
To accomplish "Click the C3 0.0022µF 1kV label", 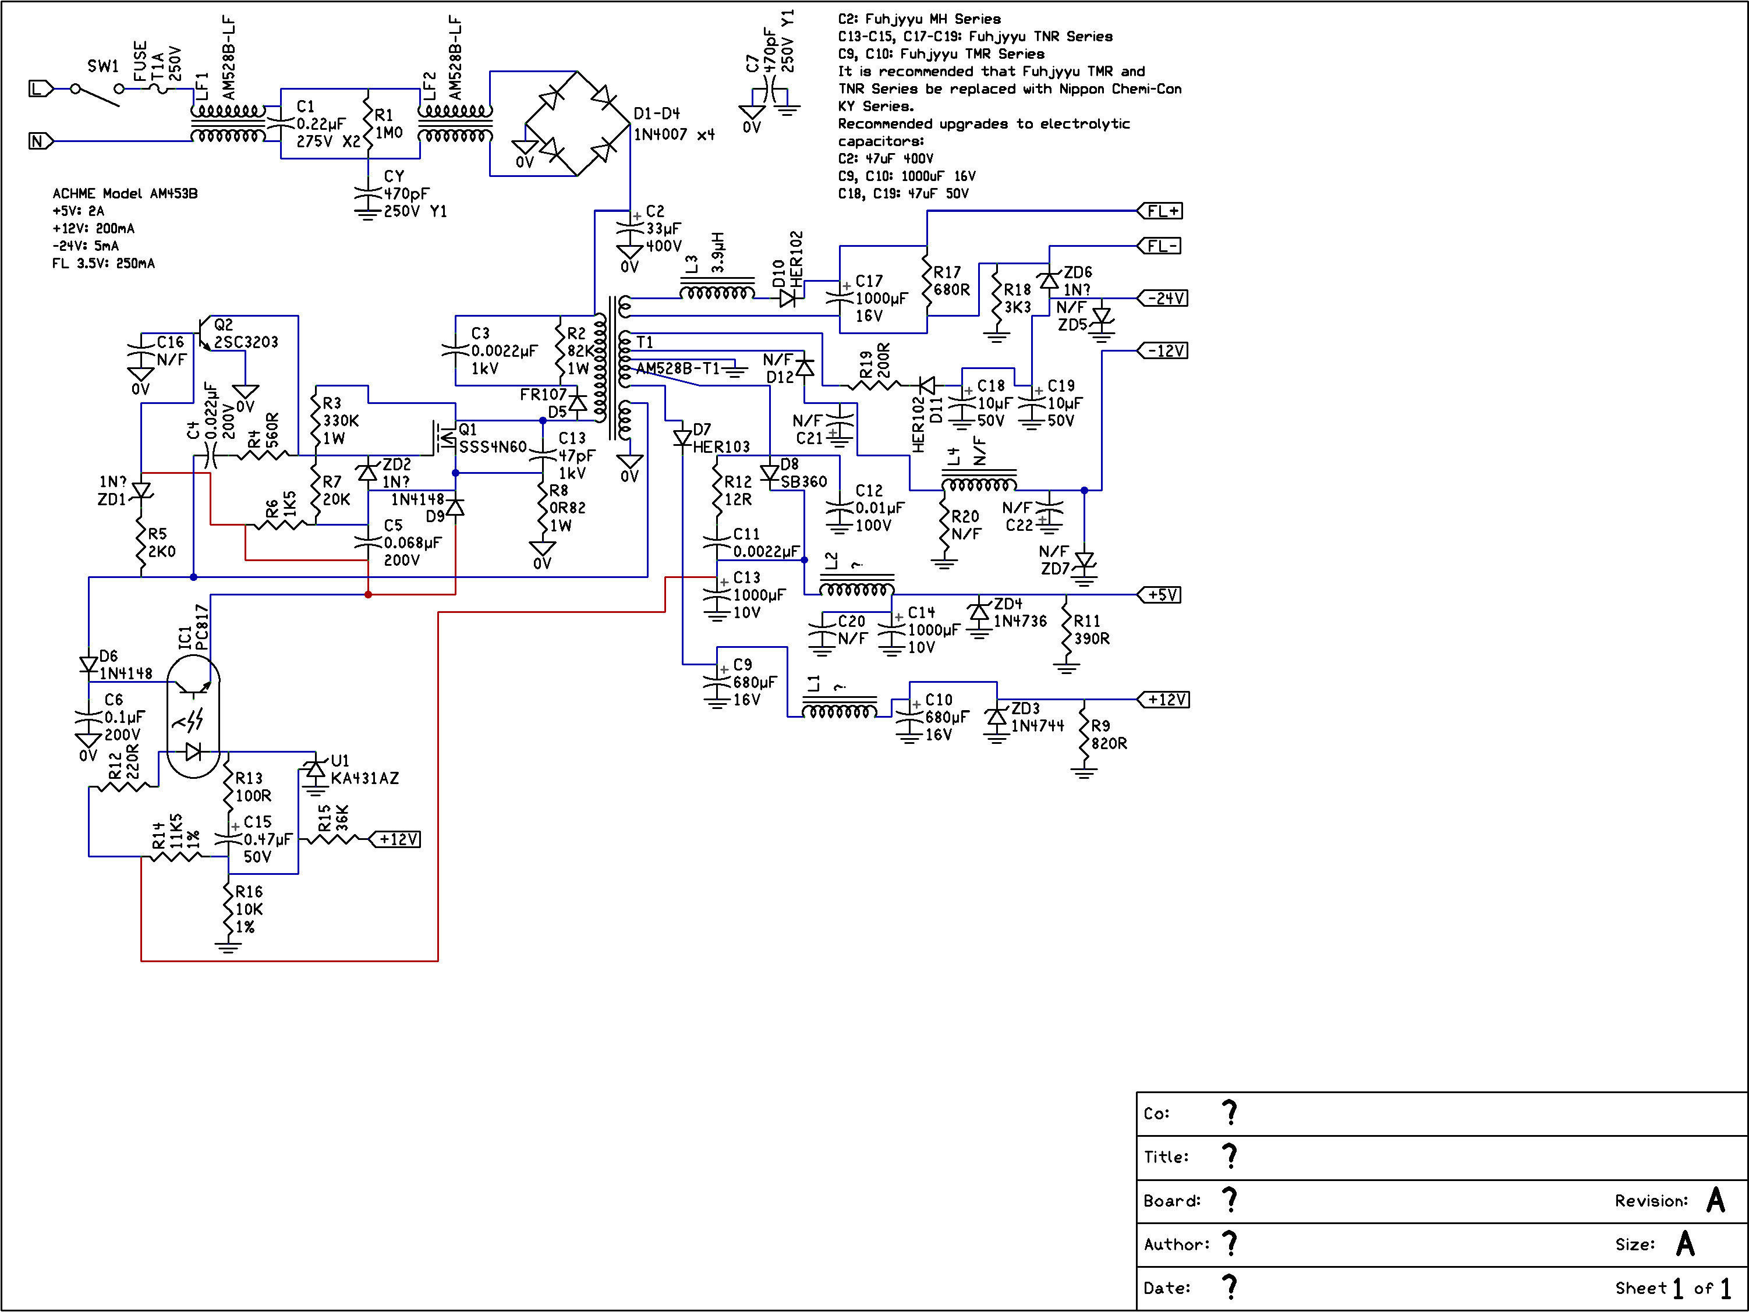I will tap(504, 351).
